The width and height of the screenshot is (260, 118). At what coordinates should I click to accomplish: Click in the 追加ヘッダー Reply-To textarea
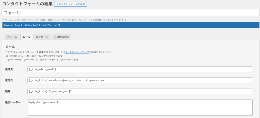click(x=140, y=107)
